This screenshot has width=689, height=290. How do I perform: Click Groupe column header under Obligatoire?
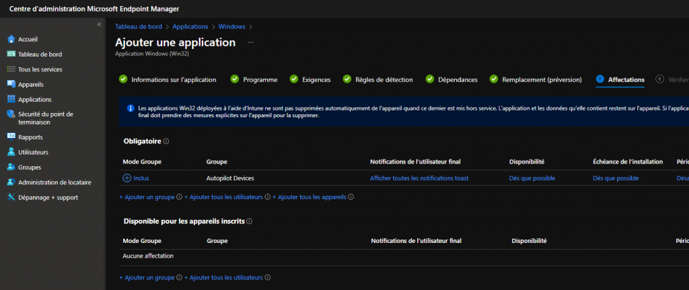point(217,161)
